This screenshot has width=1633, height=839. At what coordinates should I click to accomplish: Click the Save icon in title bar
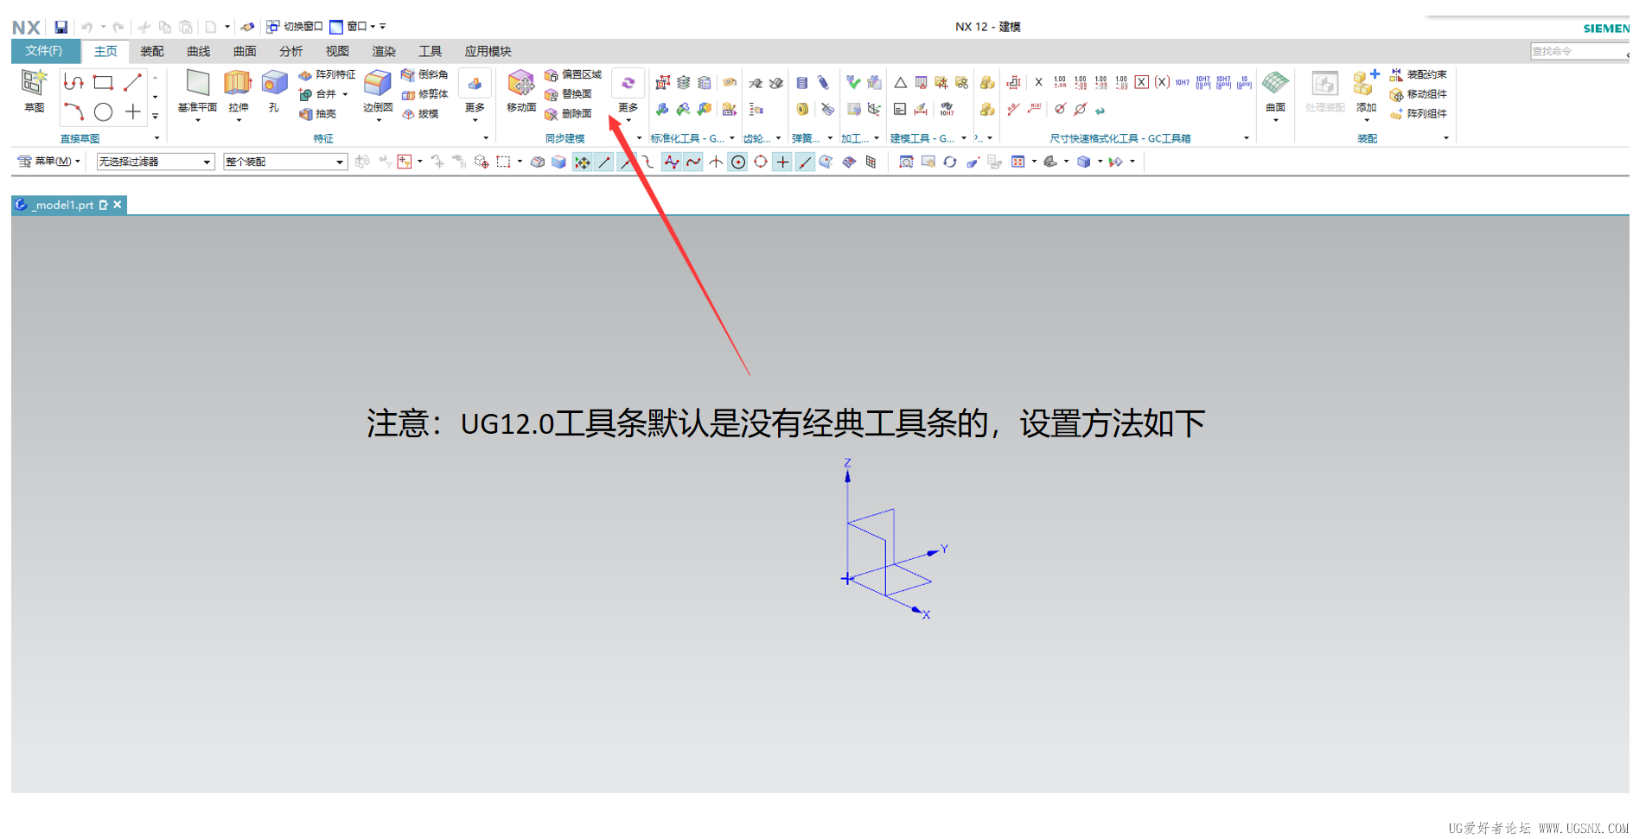[61, 27]
